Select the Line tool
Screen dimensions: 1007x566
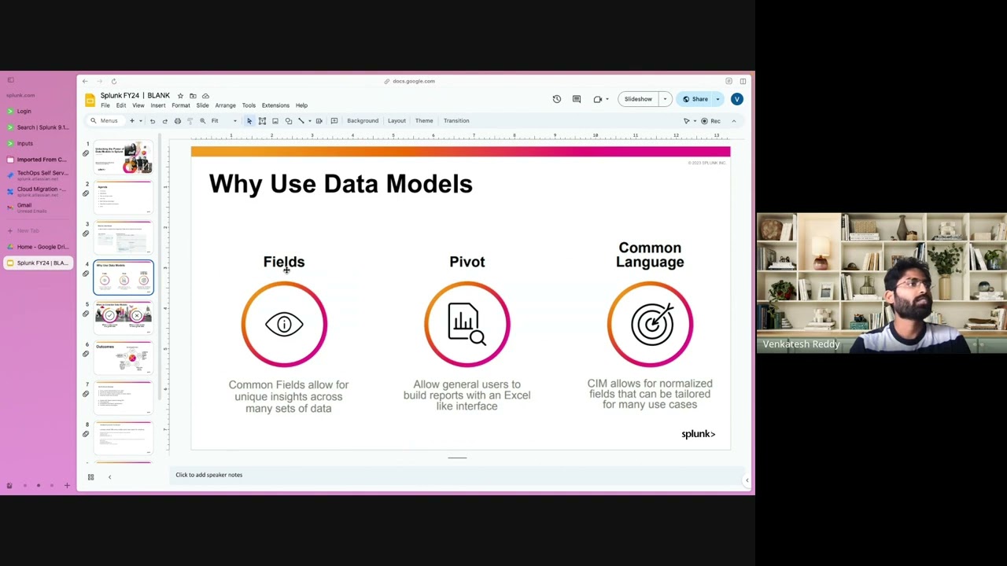tap(301, 121)
